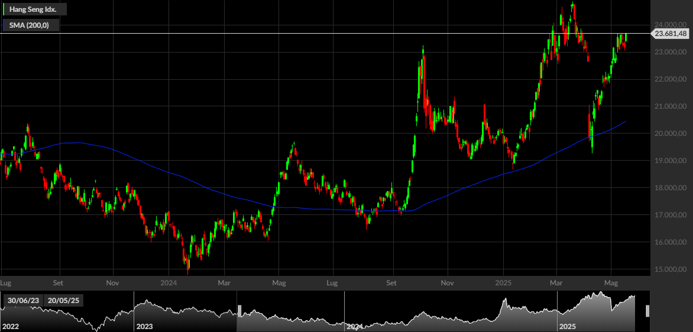Click the 18.000,00 price axis label
The image size is (693, 332).
(x=671, y=188)
